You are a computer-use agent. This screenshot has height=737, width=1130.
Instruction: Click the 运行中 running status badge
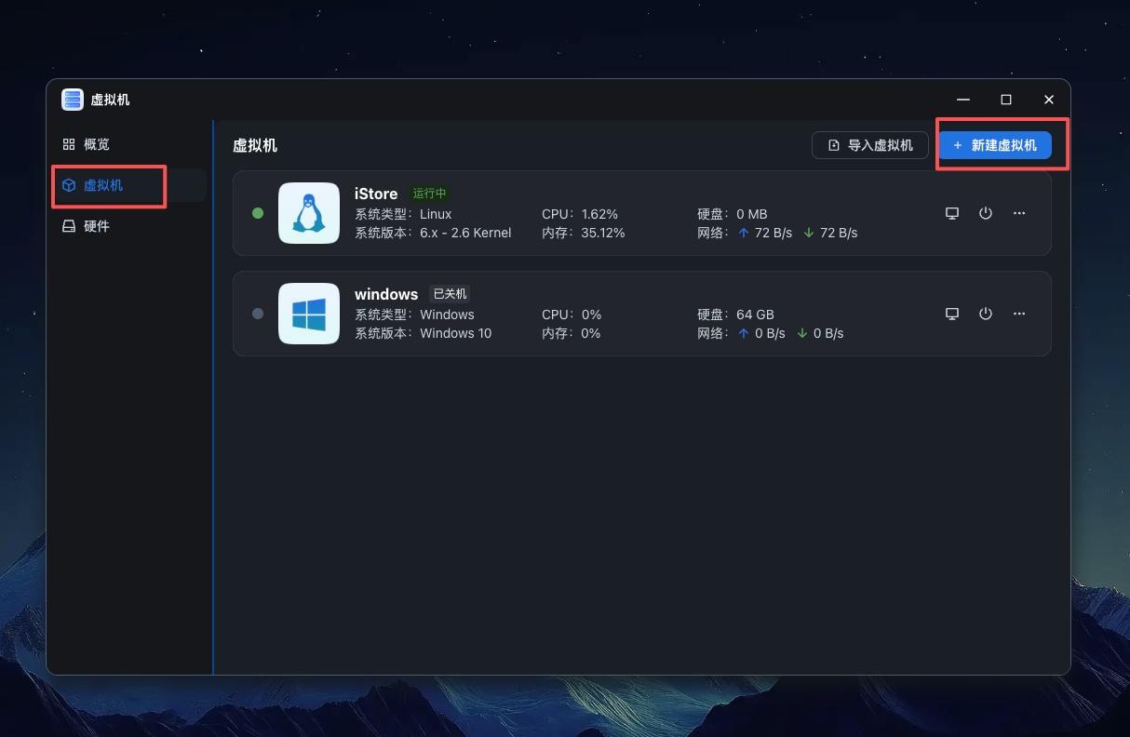[x=430, y=194]
